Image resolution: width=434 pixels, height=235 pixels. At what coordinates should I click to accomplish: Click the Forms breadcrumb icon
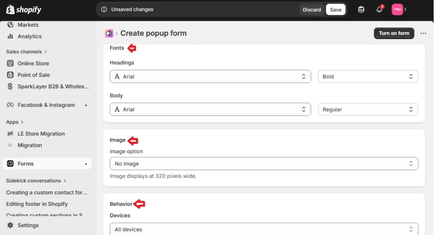click(x=109, y=33)
